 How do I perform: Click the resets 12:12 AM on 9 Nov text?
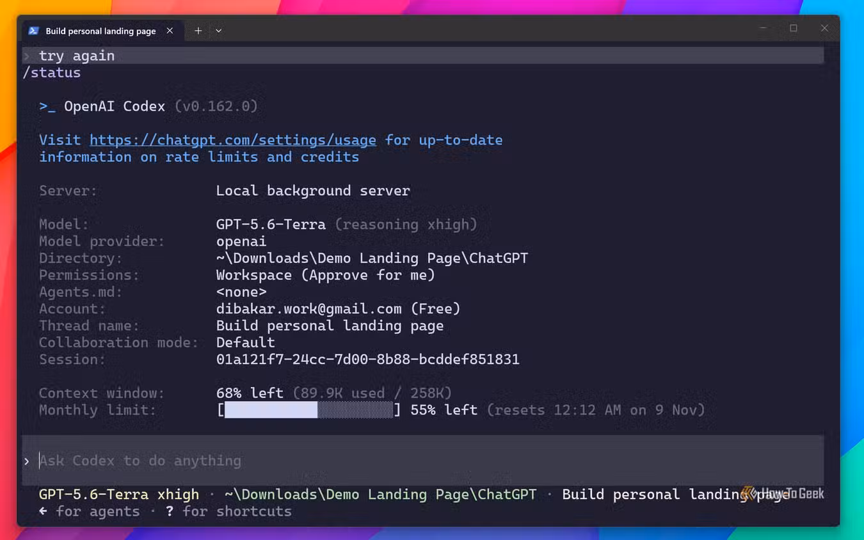tap(596, 410)
